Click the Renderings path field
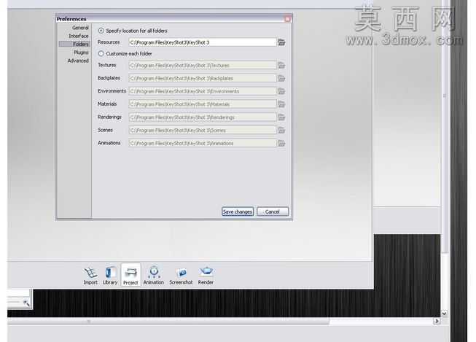 point(203,117)
